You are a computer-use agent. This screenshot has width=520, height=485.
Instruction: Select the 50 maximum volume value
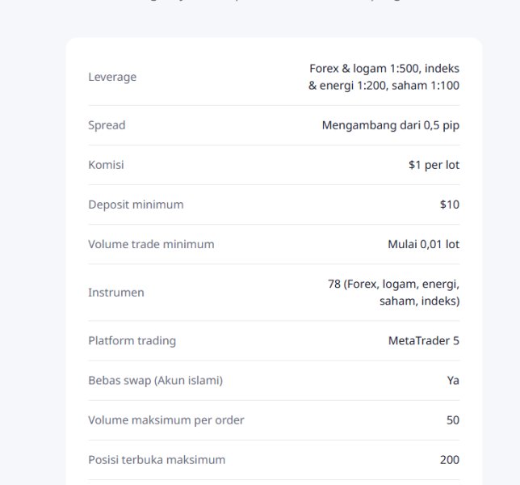pos(453,420)
